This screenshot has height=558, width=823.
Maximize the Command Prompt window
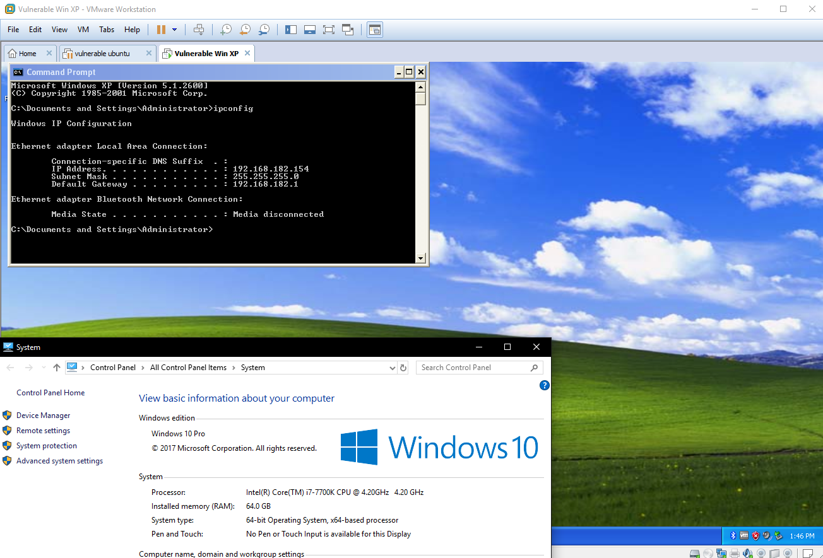(x=409, y=72)
